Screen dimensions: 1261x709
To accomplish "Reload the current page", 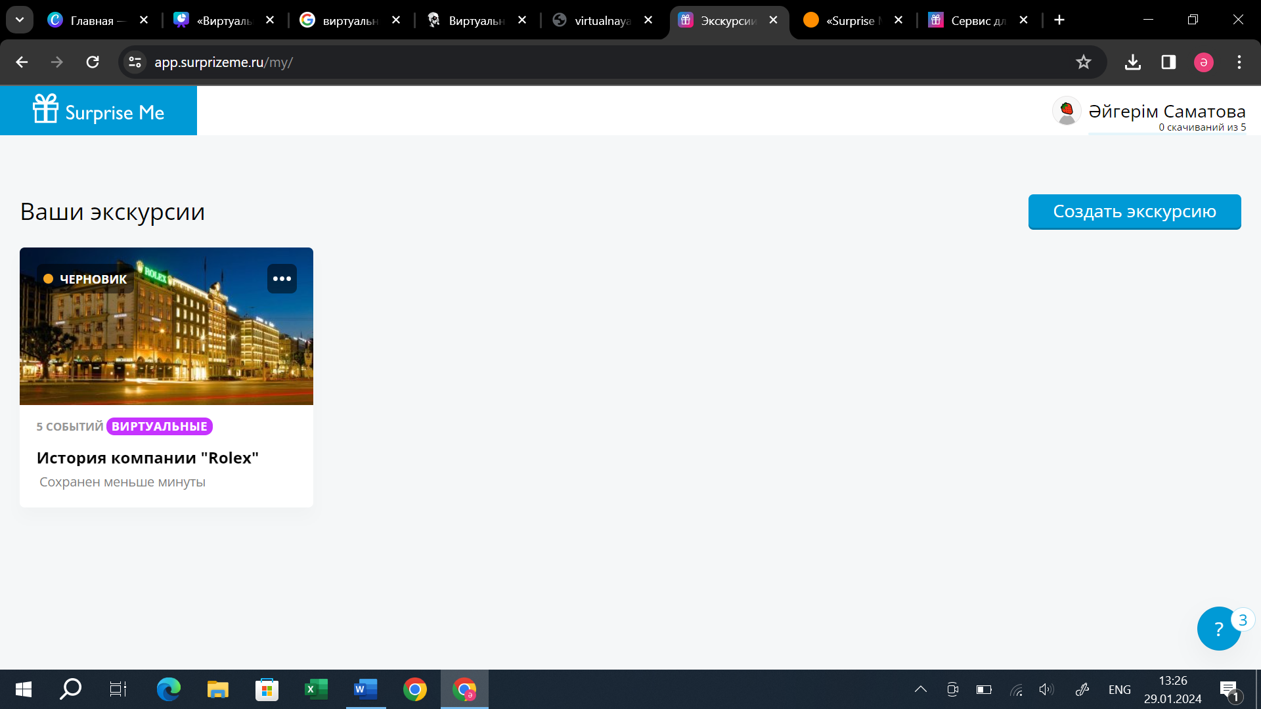I will coord(93,62).
